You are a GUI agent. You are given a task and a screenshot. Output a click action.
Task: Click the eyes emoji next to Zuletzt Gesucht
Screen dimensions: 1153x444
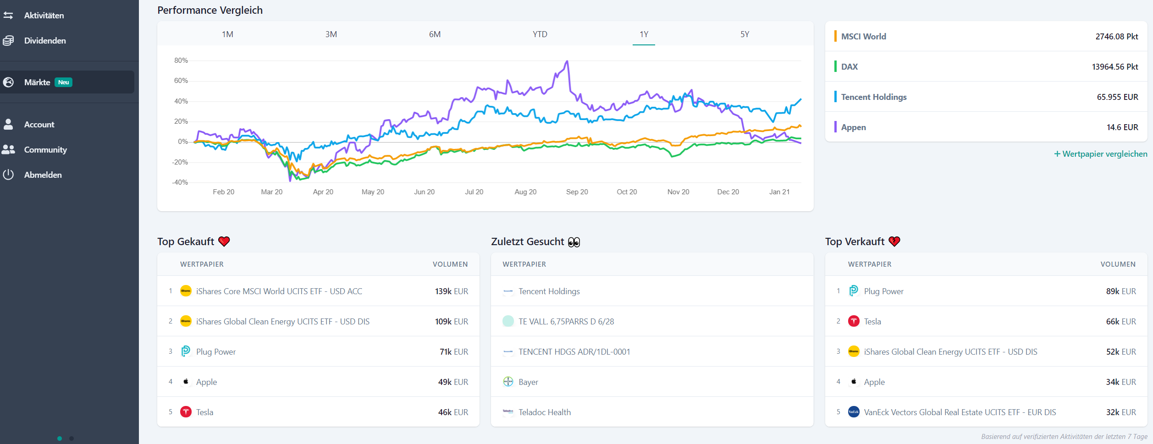[x=574, y=242]
